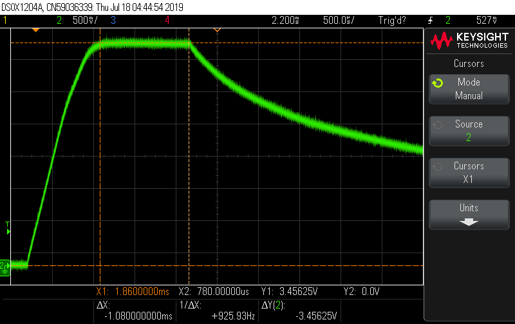Click the cursor Mode Manual softkey
Viewport: 515px width, 324px height.
tap(469, 89)
